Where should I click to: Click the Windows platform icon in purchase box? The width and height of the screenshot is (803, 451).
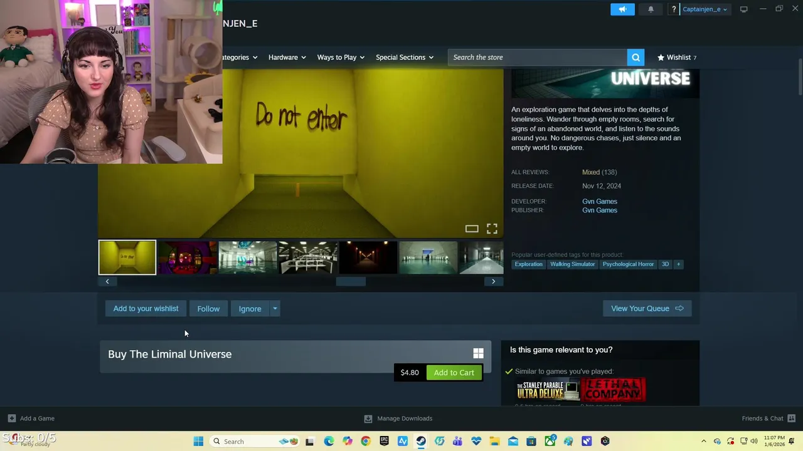pyautogui.click(x=478, y=354)
